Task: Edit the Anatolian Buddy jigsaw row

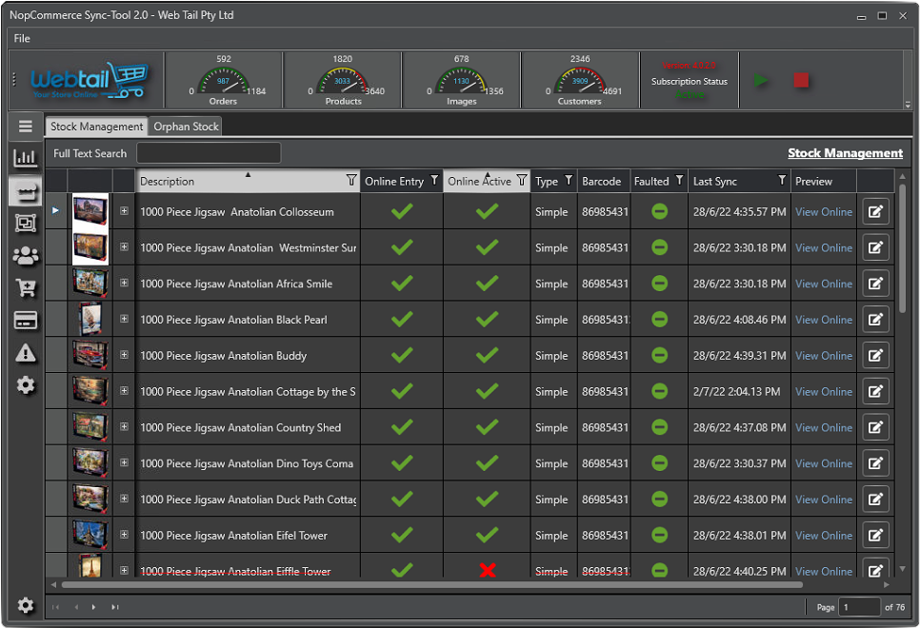Action: [875, 356]
